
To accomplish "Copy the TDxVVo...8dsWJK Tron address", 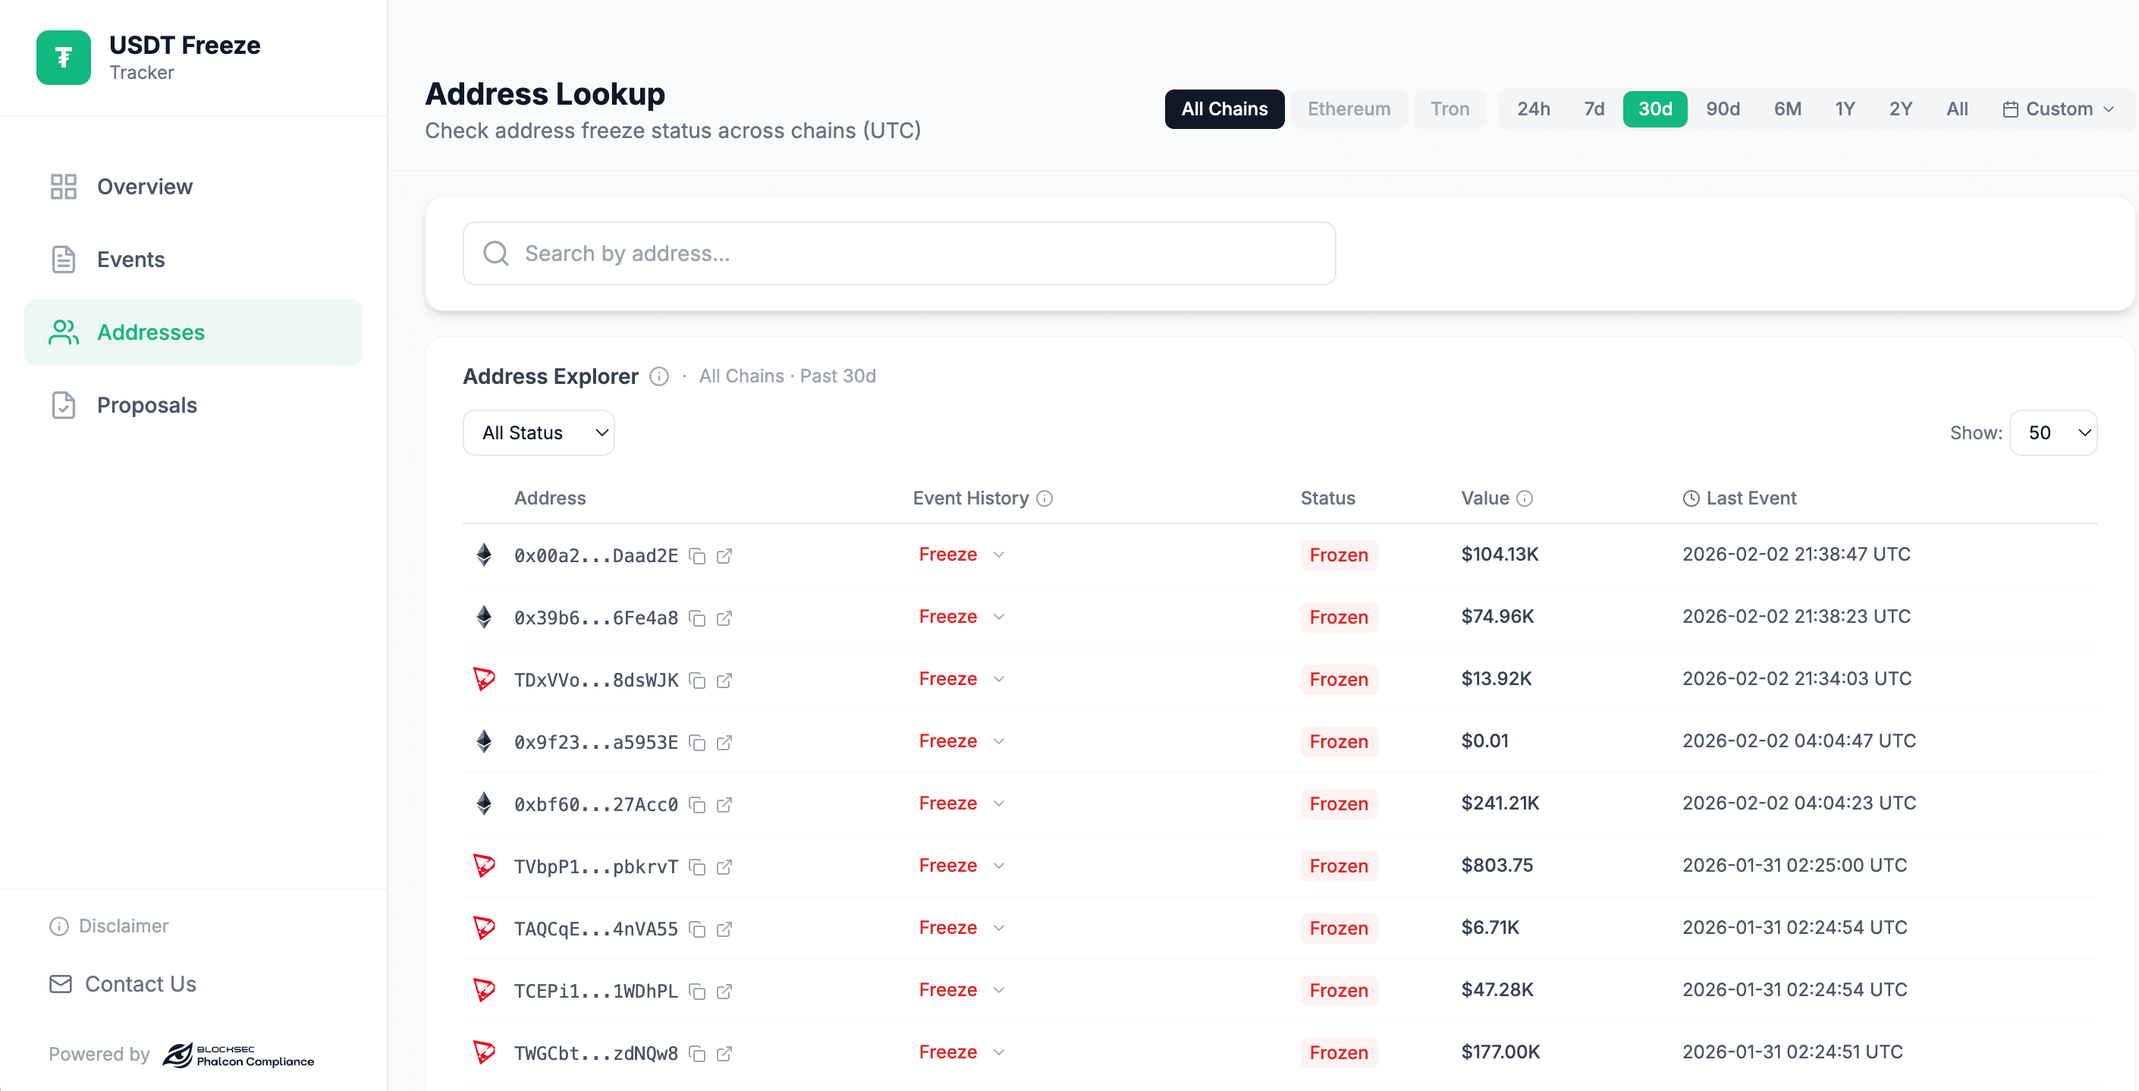I will point(698,681).
